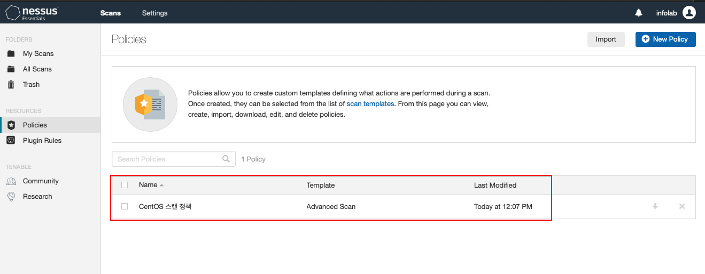Click the My Scans folder icon

tap(11, 54)
